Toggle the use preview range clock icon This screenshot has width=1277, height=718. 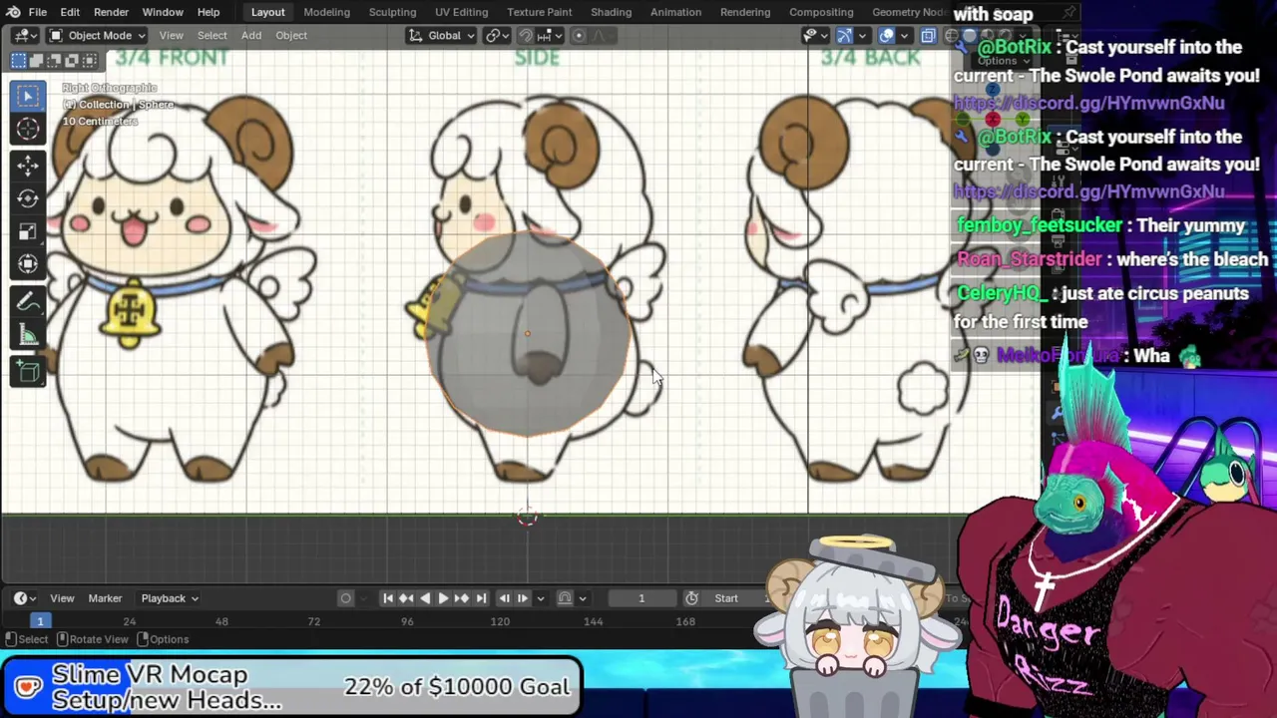(x=691, y=598)
